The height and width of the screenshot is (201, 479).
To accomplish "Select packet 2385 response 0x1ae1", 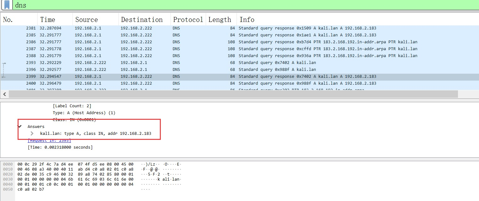I will (240, 35).
